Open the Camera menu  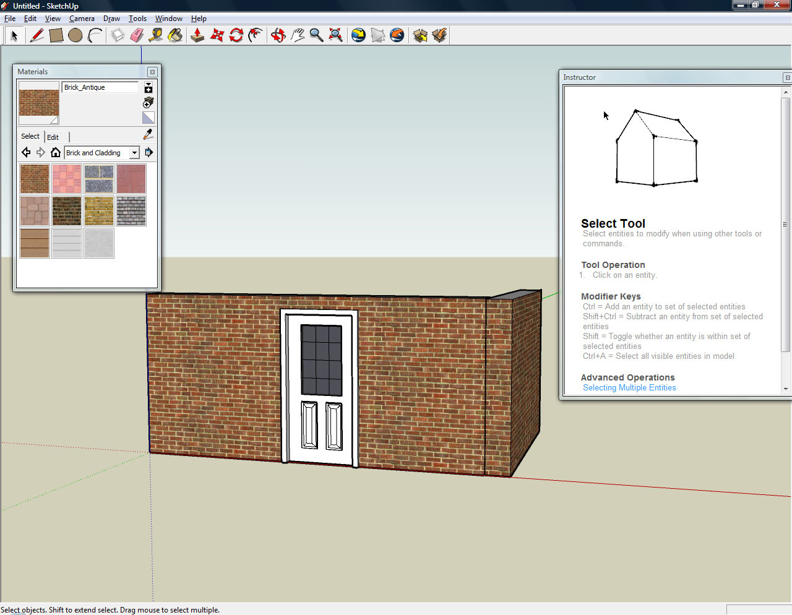(x=82, y=19)
